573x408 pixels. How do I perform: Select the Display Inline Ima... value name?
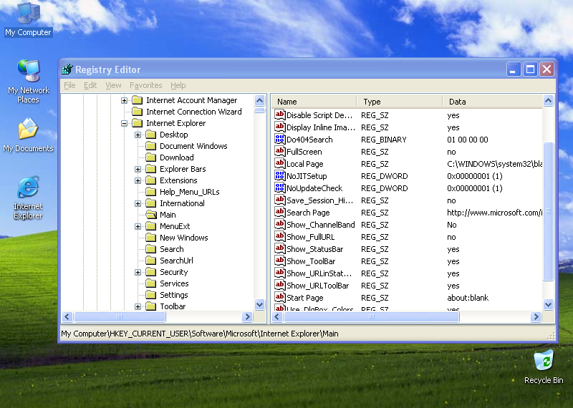pyautogui.click(x=320, y=127)
